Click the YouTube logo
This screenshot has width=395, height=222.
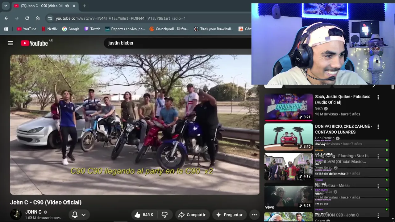[34, 43]
